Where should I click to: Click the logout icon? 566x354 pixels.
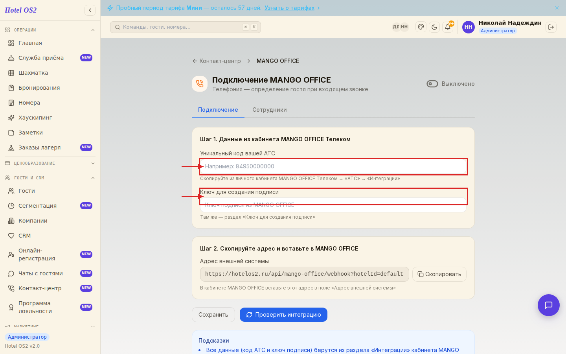coord(551,27)
